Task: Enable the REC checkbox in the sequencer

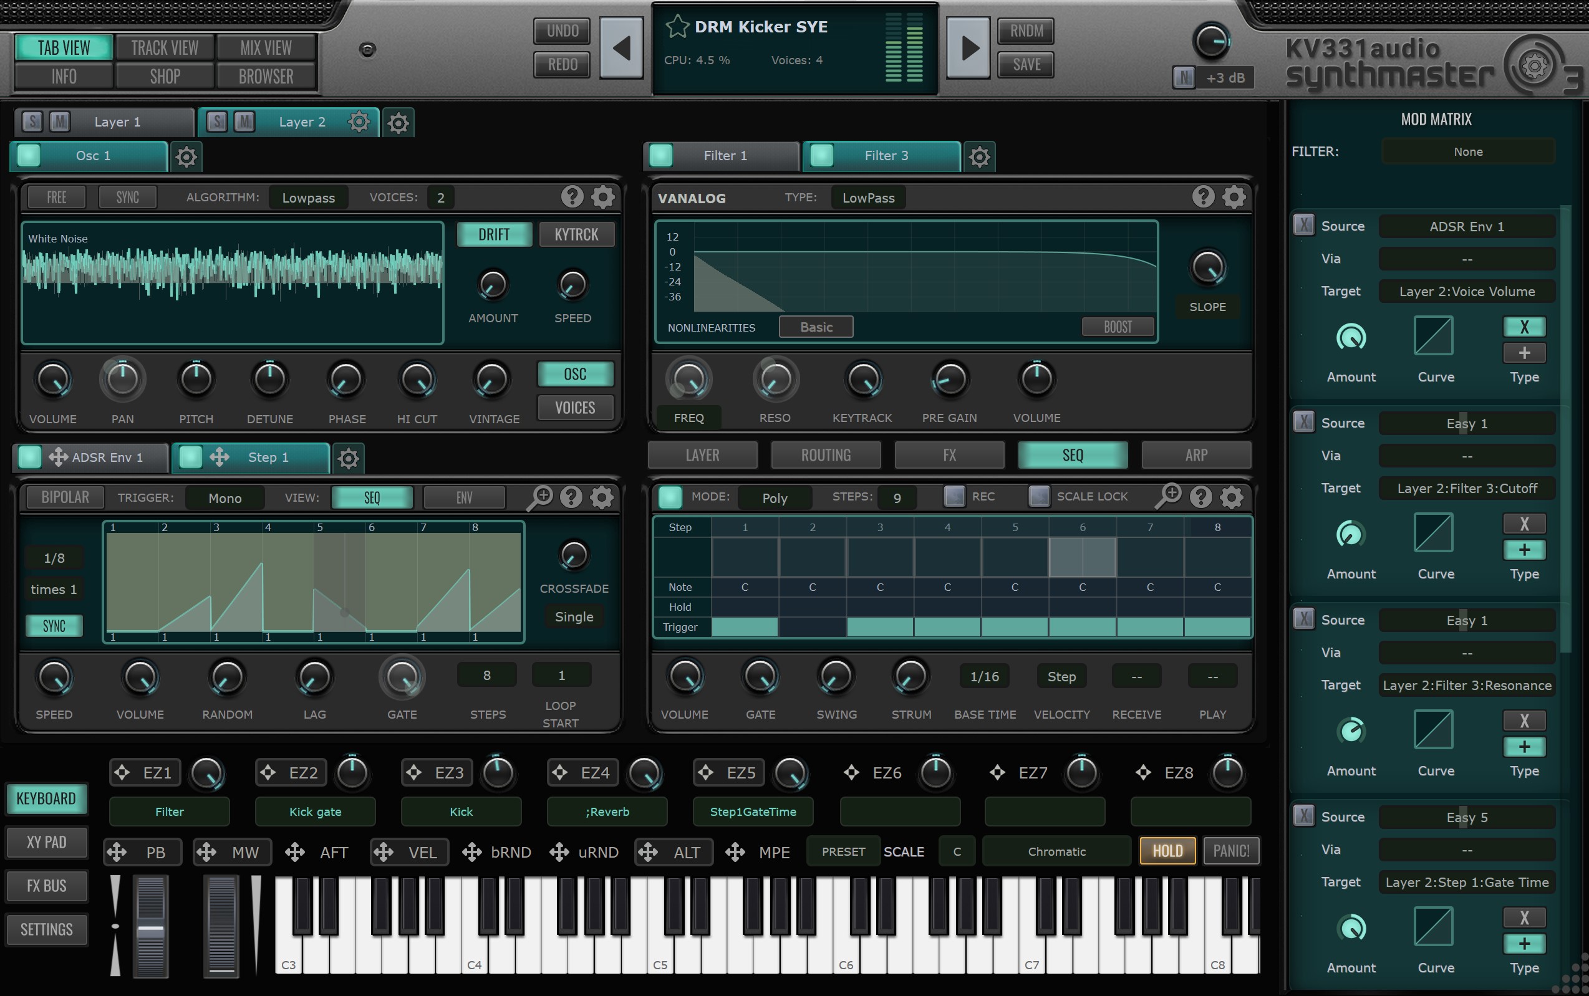Action: [954, 496]
